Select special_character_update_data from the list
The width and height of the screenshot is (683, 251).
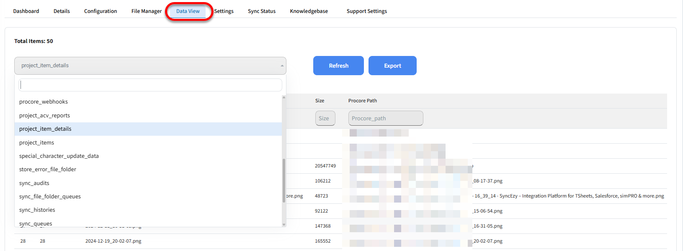[59, 156]
